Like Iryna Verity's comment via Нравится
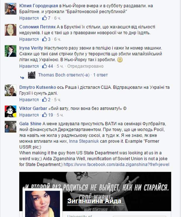 click(29, 66)
